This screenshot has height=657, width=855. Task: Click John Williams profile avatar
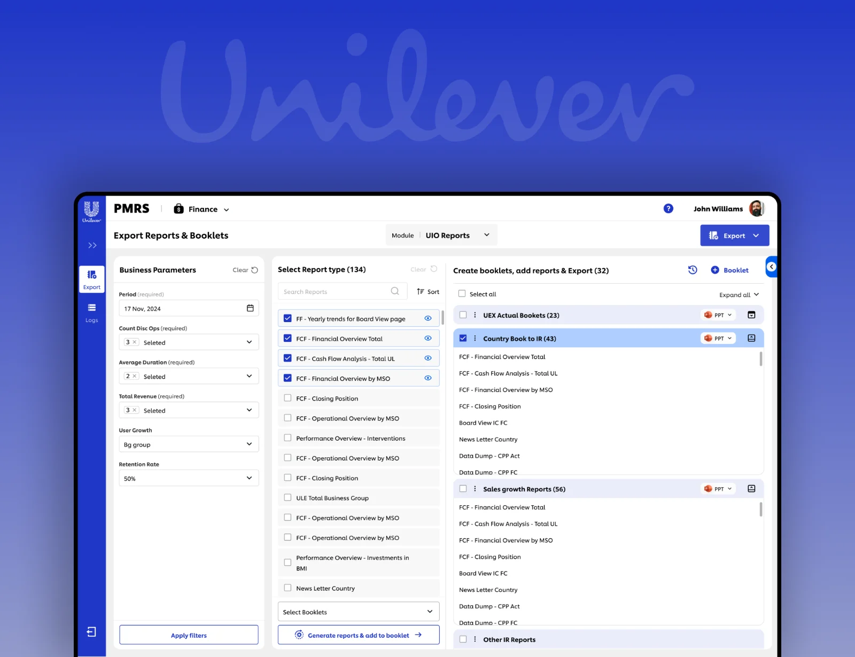click(x=757, y=209)
